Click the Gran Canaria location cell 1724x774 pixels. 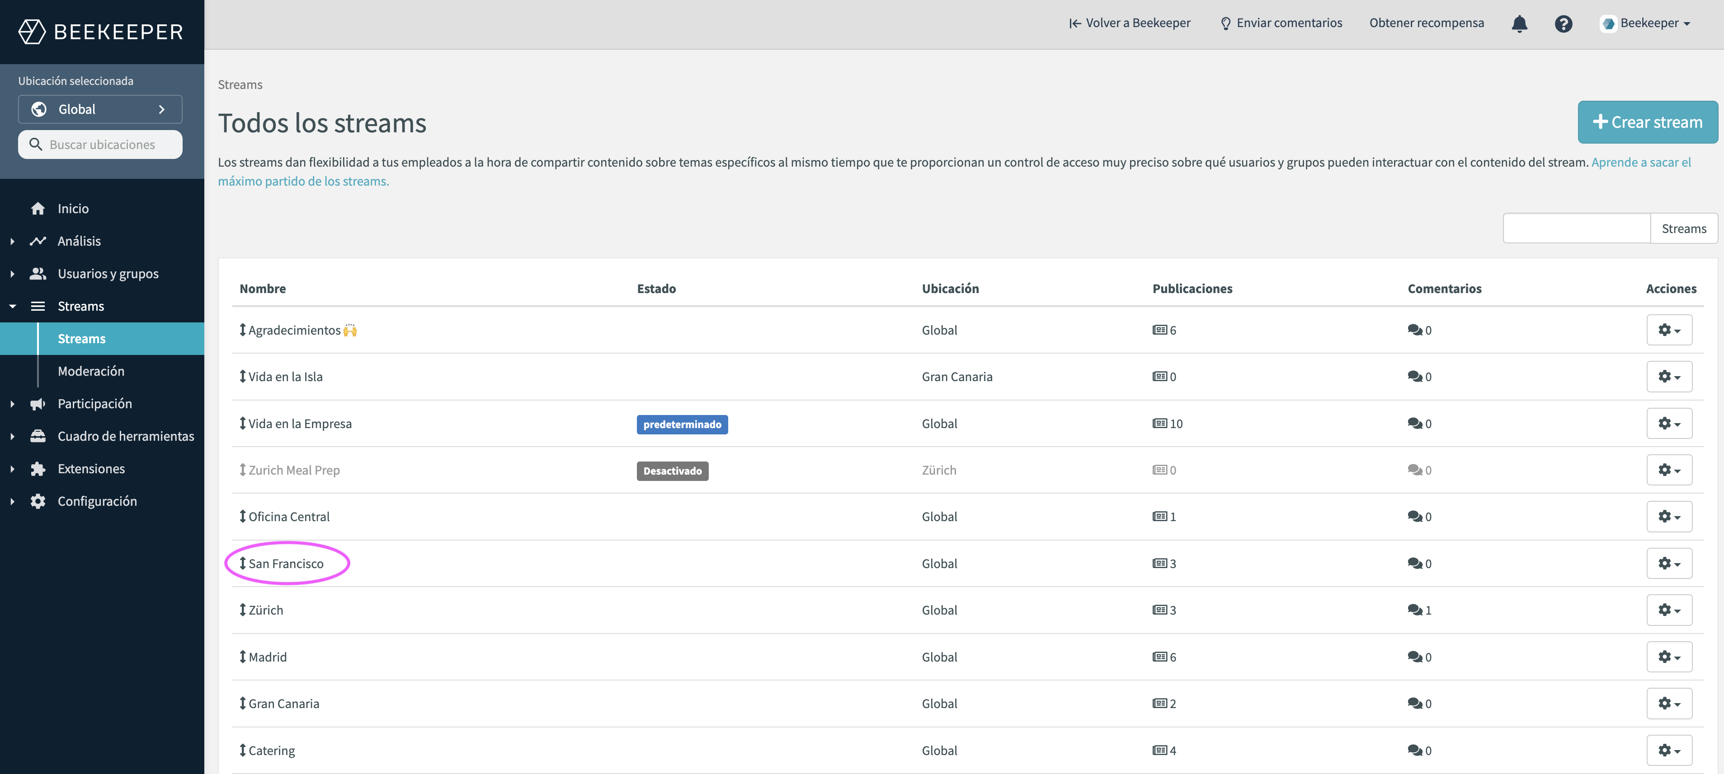[956, 376]
